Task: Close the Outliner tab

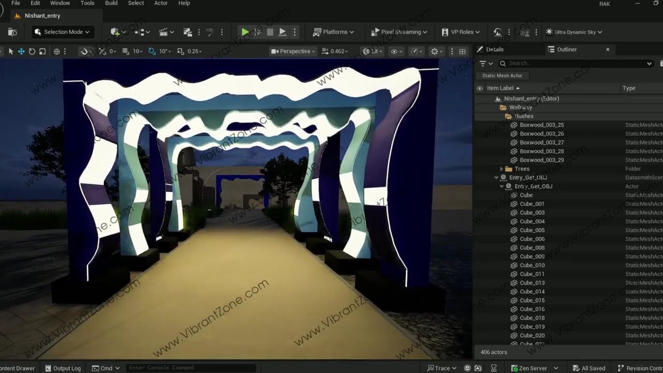Action: point(608,49)
